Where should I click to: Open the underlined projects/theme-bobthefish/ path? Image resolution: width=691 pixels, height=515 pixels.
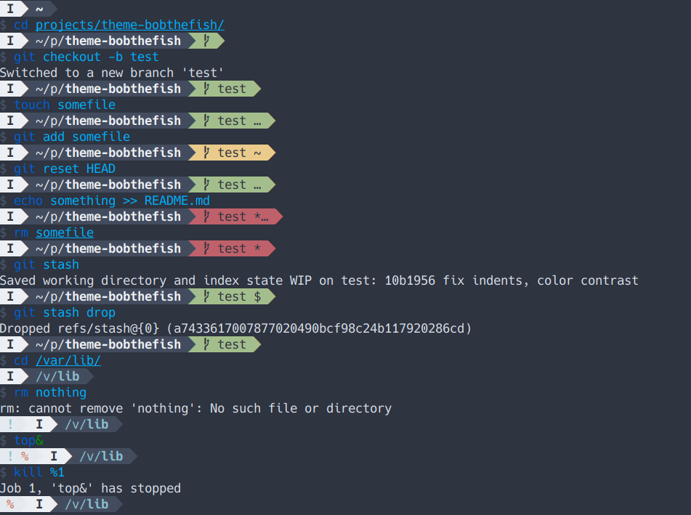[x=129, y=25]
